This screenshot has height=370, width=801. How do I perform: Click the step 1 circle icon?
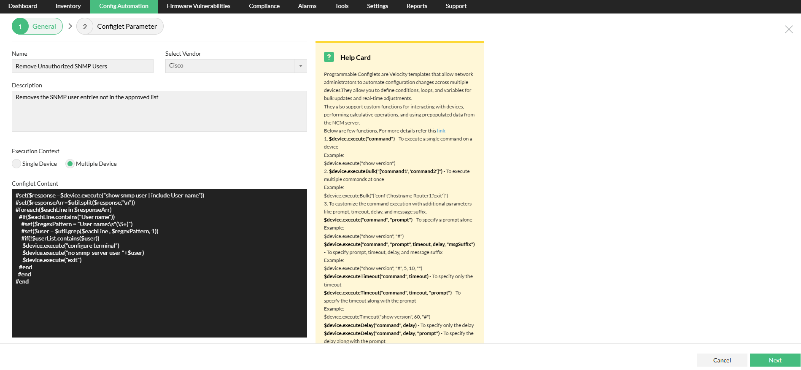20,26
